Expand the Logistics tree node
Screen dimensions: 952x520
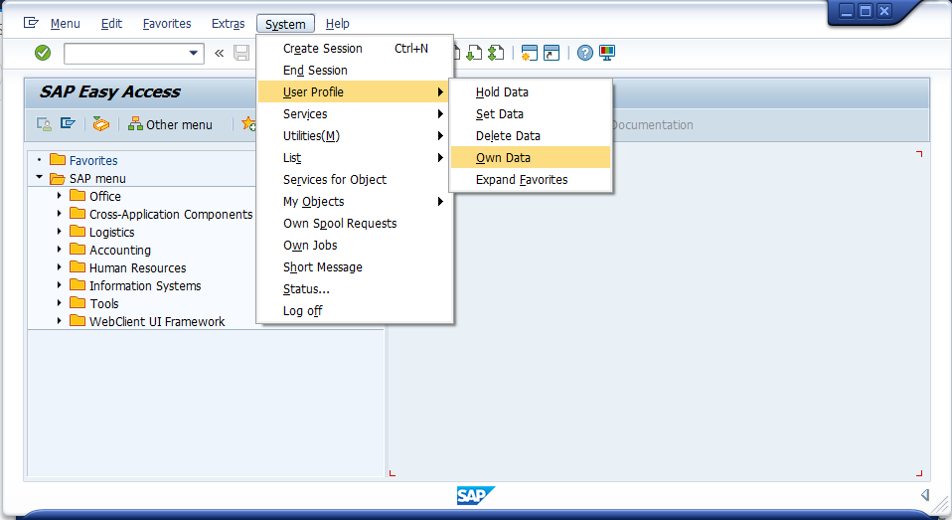(x=59, y=232)
